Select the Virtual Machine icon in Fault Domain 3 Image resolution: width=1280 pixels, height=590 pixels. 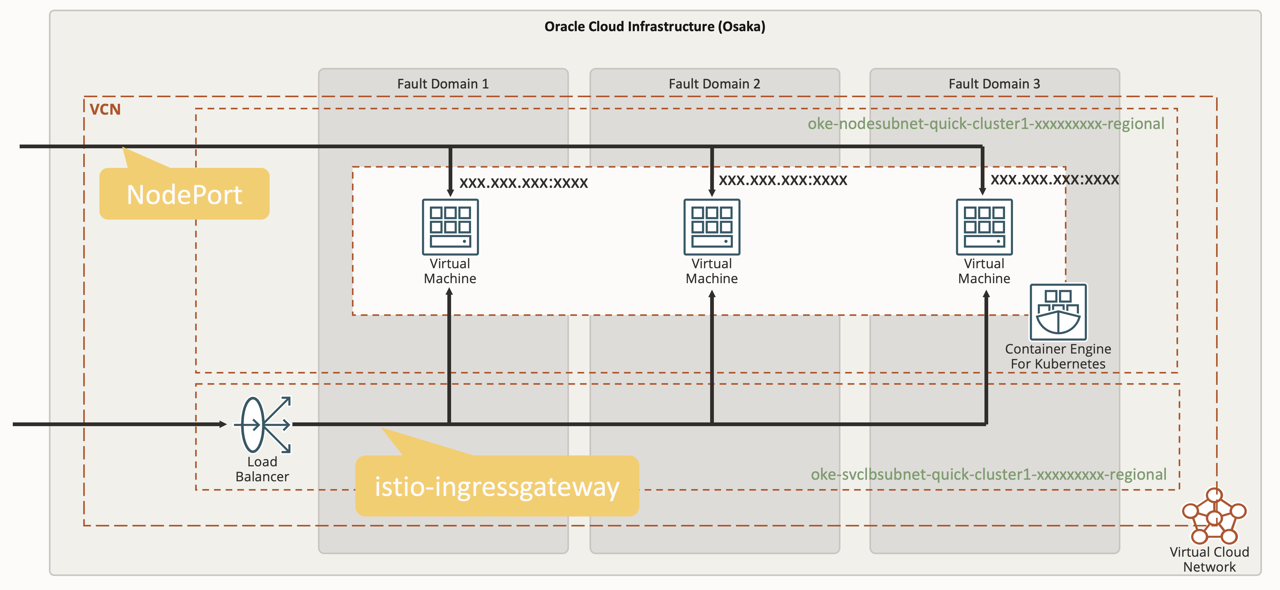[984, 227]
